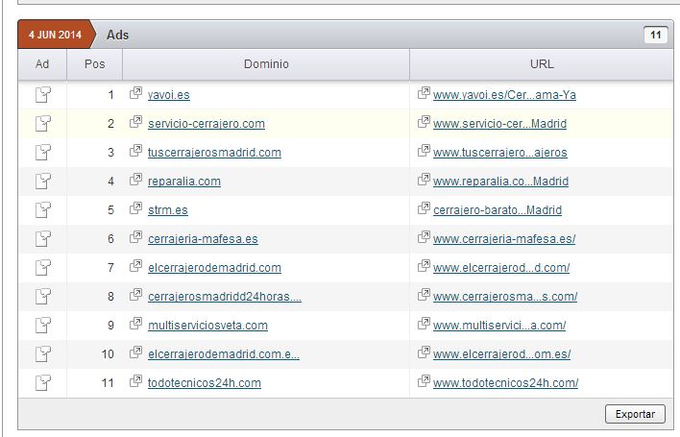680x437 pixels.
Task: Click external link icon beside cerrajeria-mafesa.es domain
Action: (135, 236)
